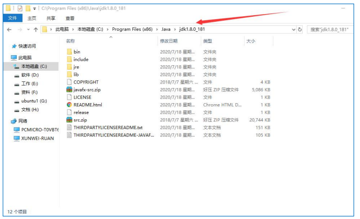
Task: Click the refresh button beside address bar
Action: click(x=300, y=29)
